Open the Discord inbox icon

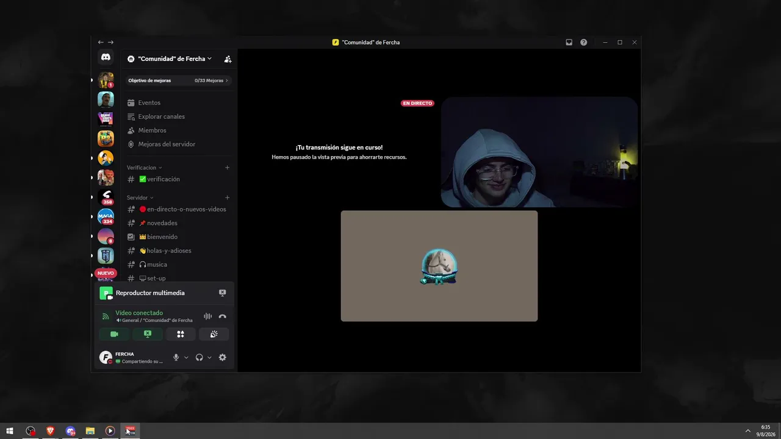[569, 42]
